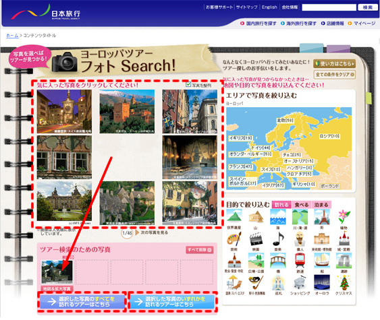The image size is (380, 320).
Task: Focus the header search input field
Action: (x=329, y=7)
